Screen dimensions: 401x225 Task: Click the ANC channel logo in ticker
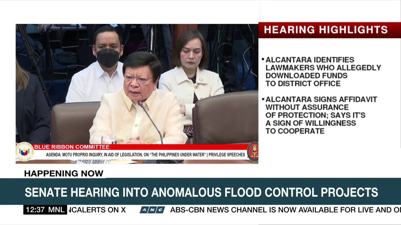click(152, 210)
